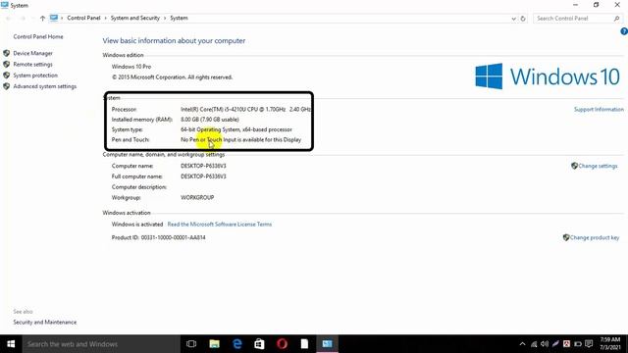The image size is (628, 353).
Task: Minimize the System window
Action: (x=576, y=5)
